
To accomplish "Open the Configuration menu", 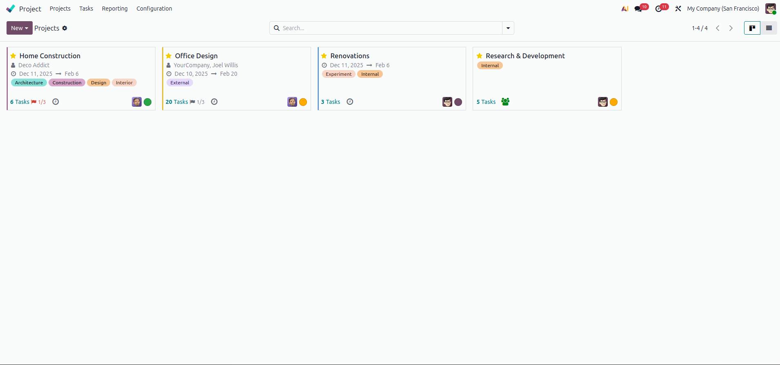I will pos(154,9).
